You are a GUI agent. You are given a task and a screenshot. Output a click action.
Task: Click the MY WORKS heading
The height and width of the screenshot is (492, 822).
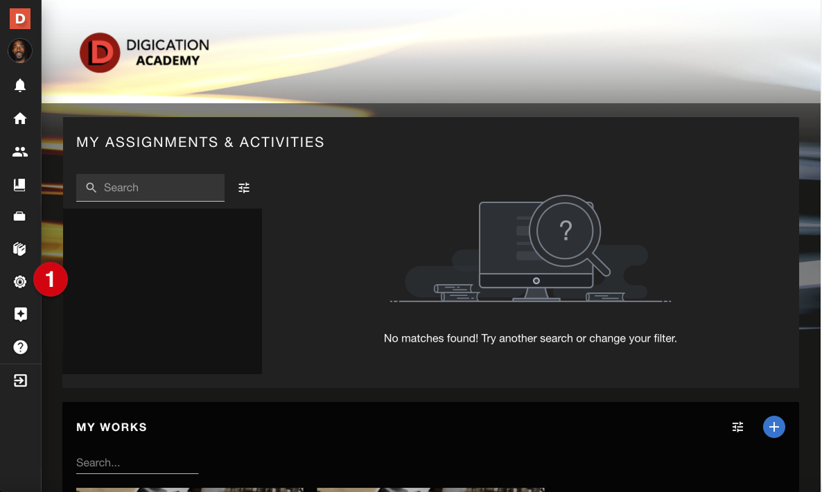coord(112,427)
